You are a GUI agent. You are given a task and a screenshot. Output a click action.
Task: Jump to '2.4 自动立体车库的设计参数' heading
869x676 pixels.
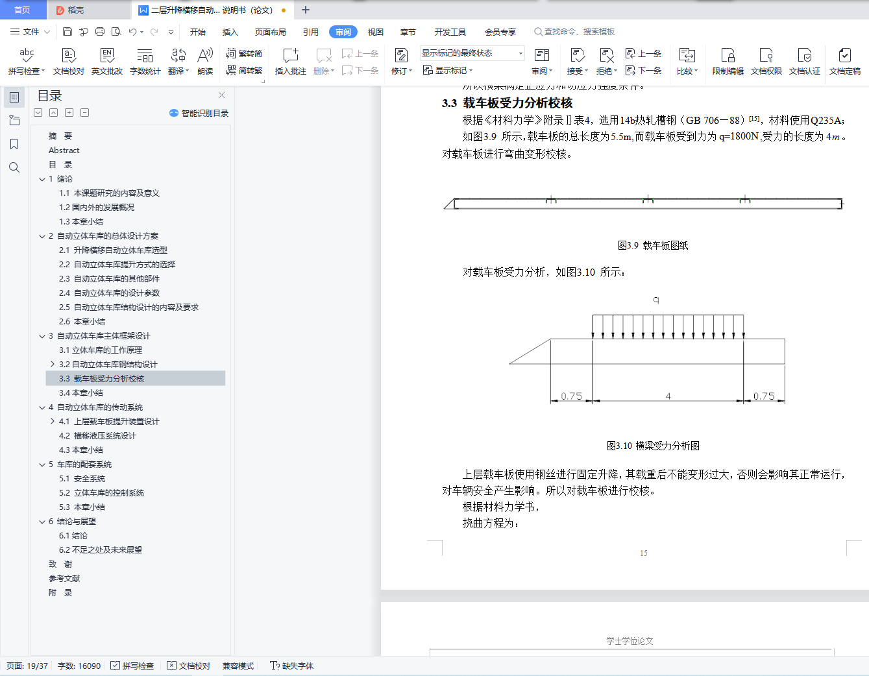tap(109, 293)
